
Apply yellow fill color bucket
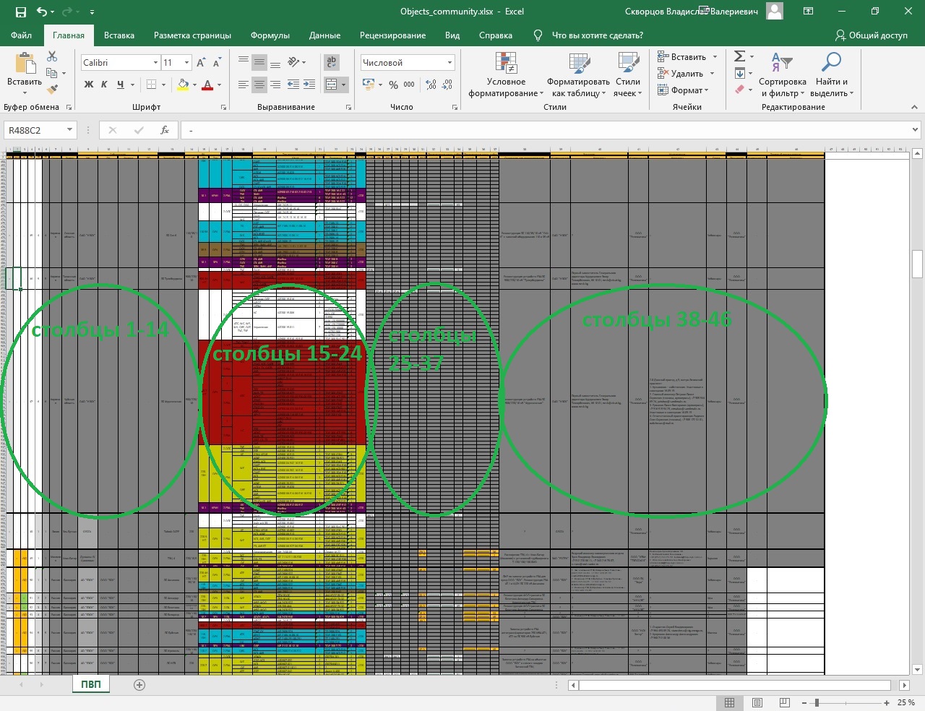coord(183,85)
